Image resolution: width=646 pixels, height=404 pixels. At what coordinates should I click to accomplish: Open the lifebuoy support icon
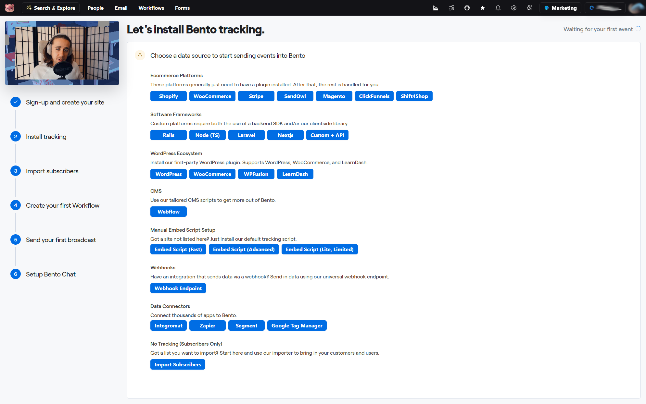[x=467, y=8]
